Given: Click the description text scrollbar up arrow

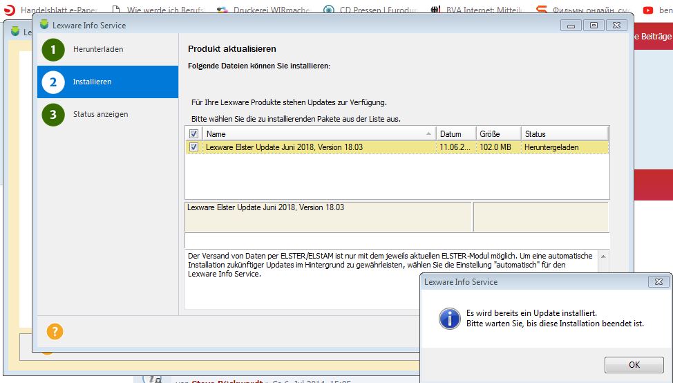Looking at the screenshot, I should click(x=603, y=256).
